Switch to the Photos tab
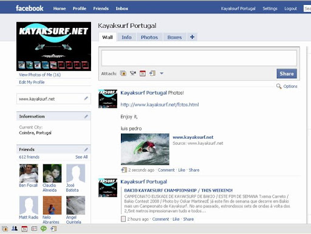Image resolution: width=311 pixels, height=234 pixels. [x=149, y=37]
